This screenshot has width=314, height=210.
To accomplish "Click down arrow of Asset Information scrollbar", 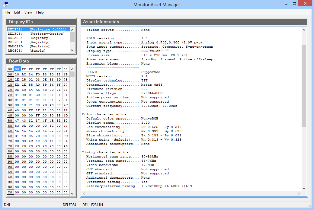I will click(x=304, y=188).
